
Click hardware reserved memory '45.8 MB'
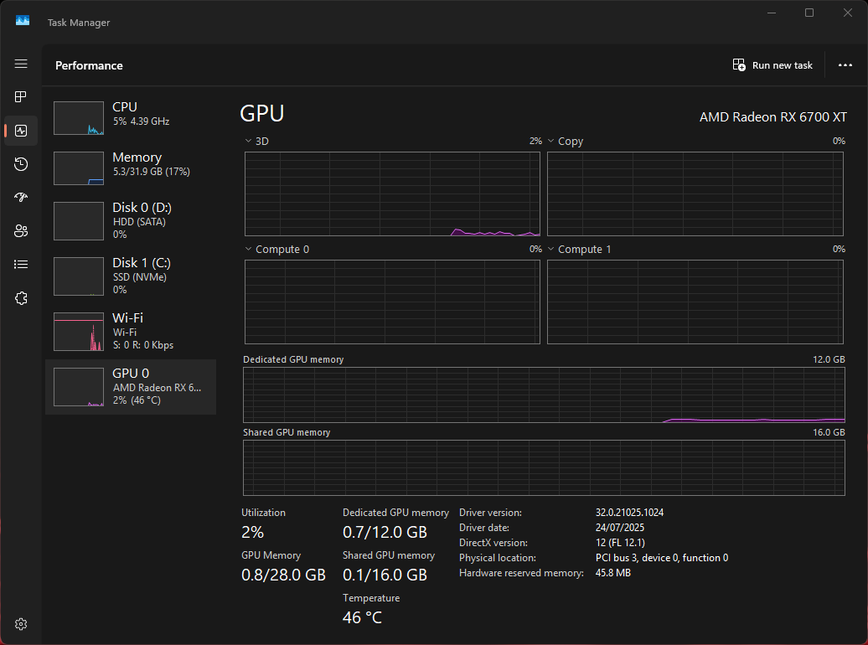pyautogui.click(x=612, y=572)
